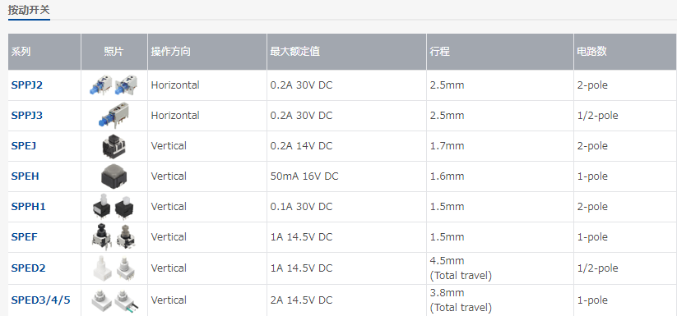Click the SPEJ black switch photo

point(114,146)
